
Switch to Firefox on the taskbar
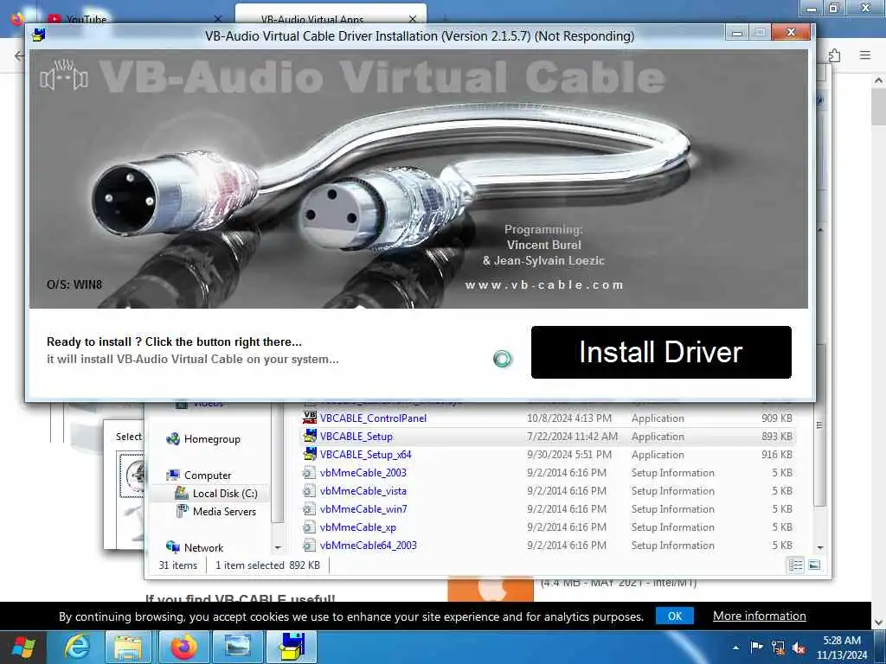coord(183,647)
